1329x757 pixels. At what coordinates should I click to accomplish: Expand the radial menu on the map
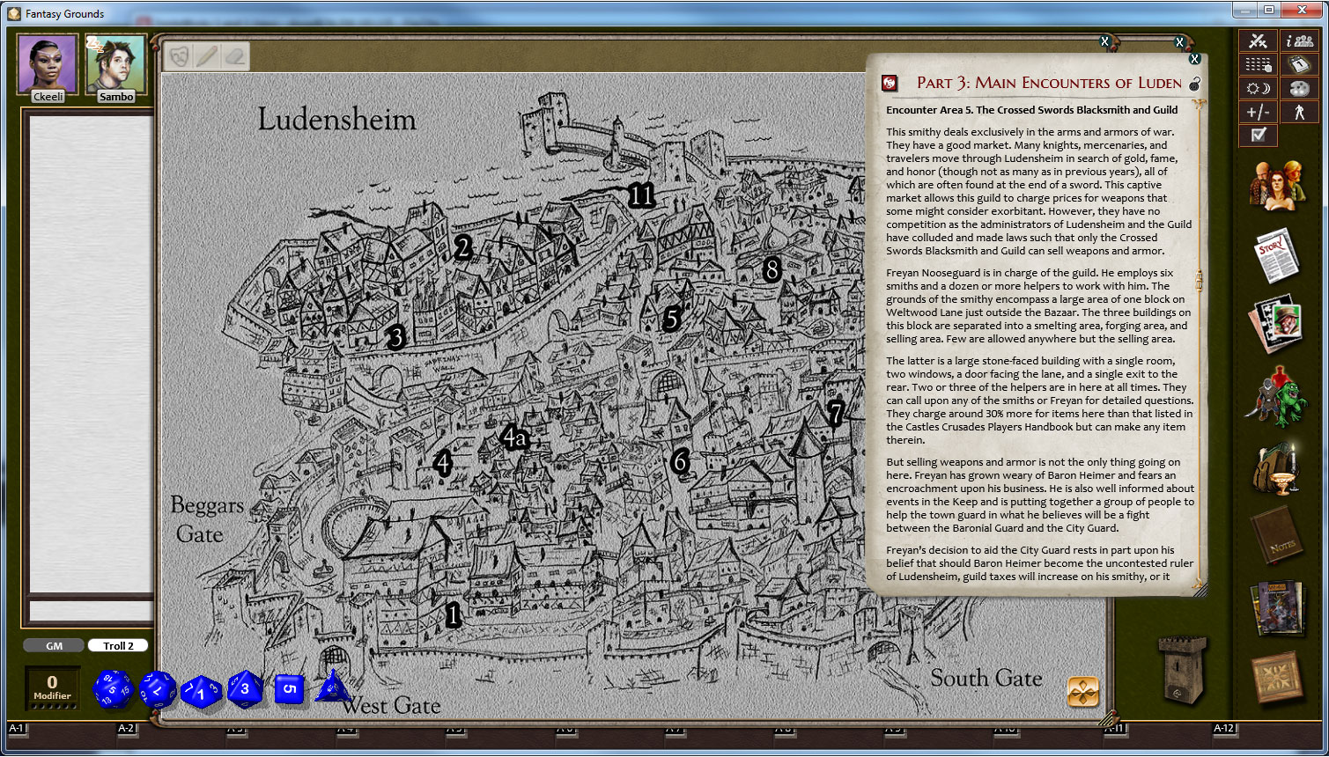pyautogui.click(x=1085, y=694)
